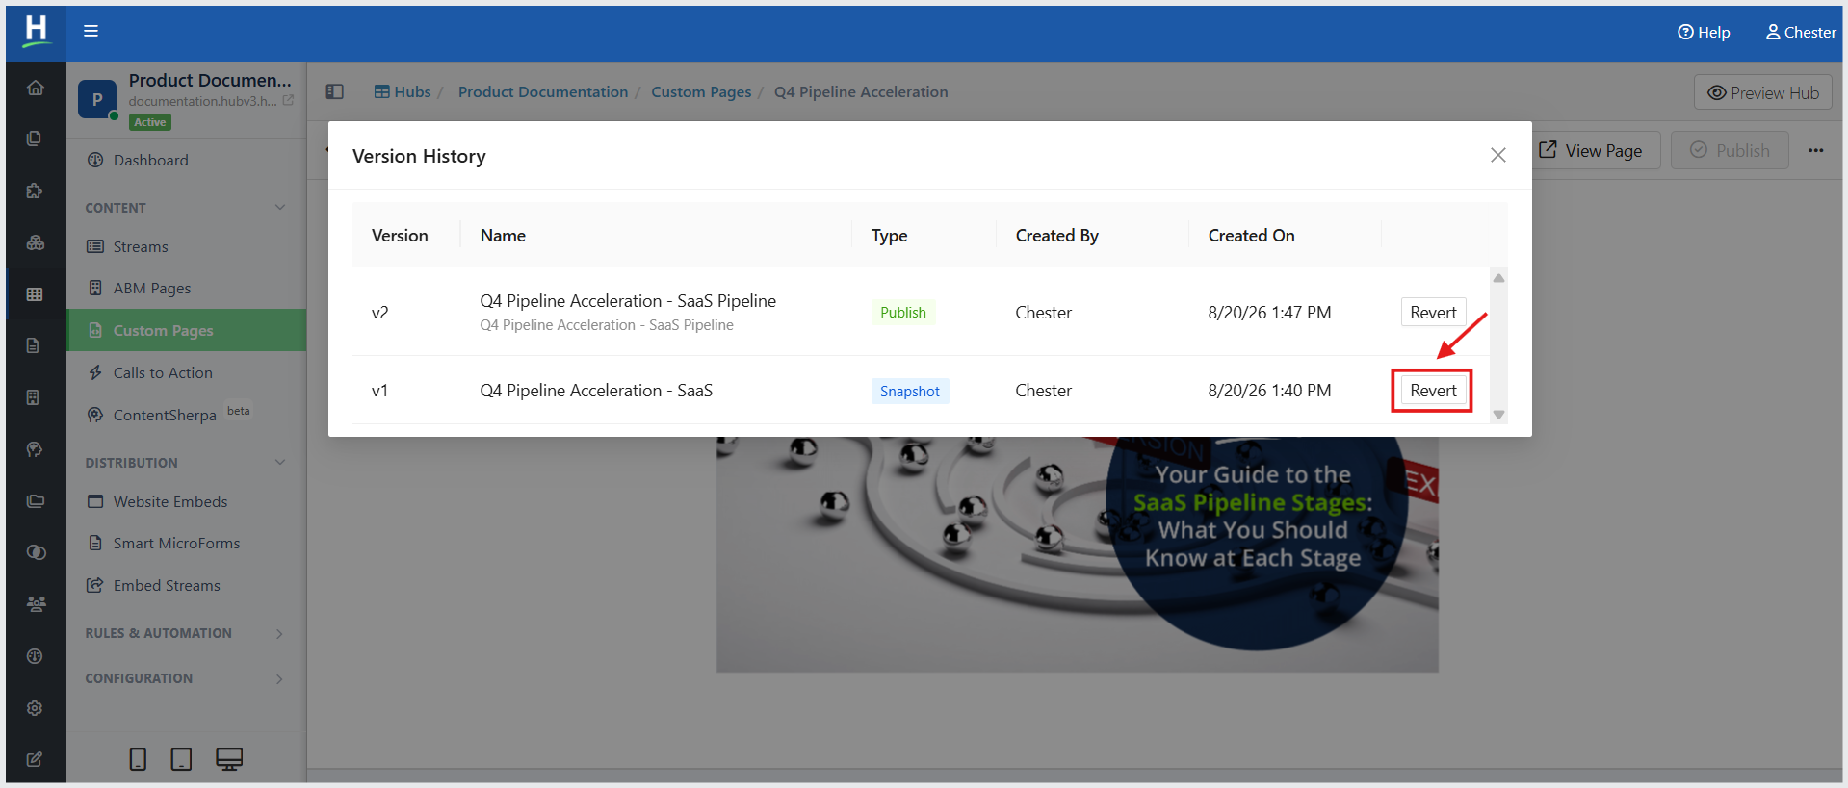The height and width of the screenshot is (788, 1848).
Task: Click the SaaS Pipeline Stages guide image
Action: (x=1077, y=554)
